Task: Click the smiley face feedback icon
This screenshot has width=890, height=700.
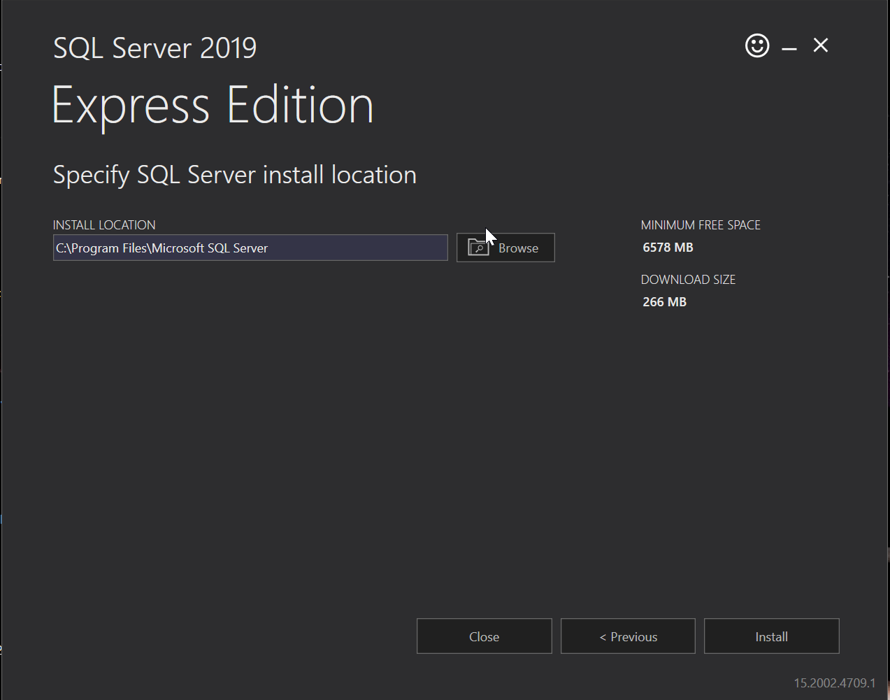Action: (x=756, y=46)
